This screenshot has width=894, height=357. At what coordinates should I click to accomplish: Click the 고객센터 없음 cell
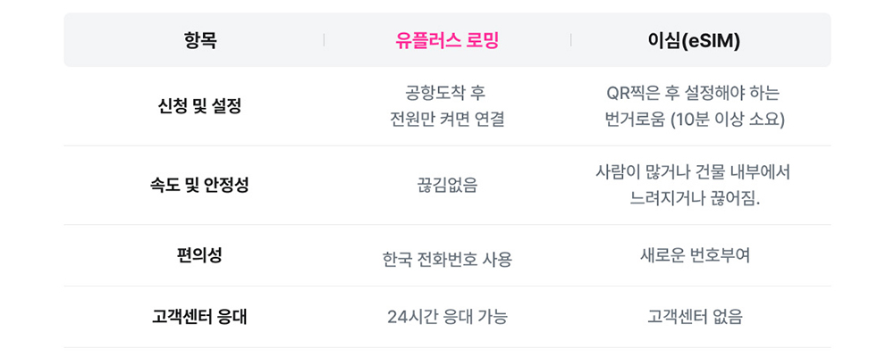[x=694, y=317]
